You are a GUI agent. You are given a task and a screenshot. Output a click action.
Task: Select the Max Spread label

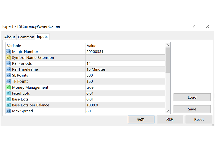tap(23, 111)
